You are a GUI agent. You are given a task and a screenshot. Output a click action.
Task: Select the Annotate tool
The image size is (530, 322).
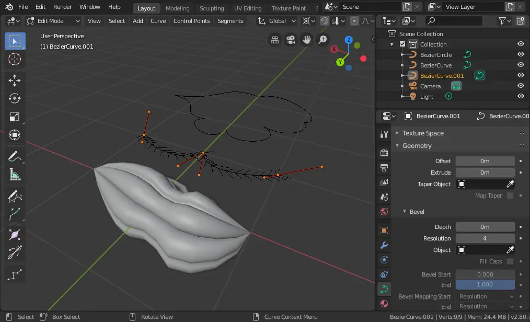pos(15,156)
